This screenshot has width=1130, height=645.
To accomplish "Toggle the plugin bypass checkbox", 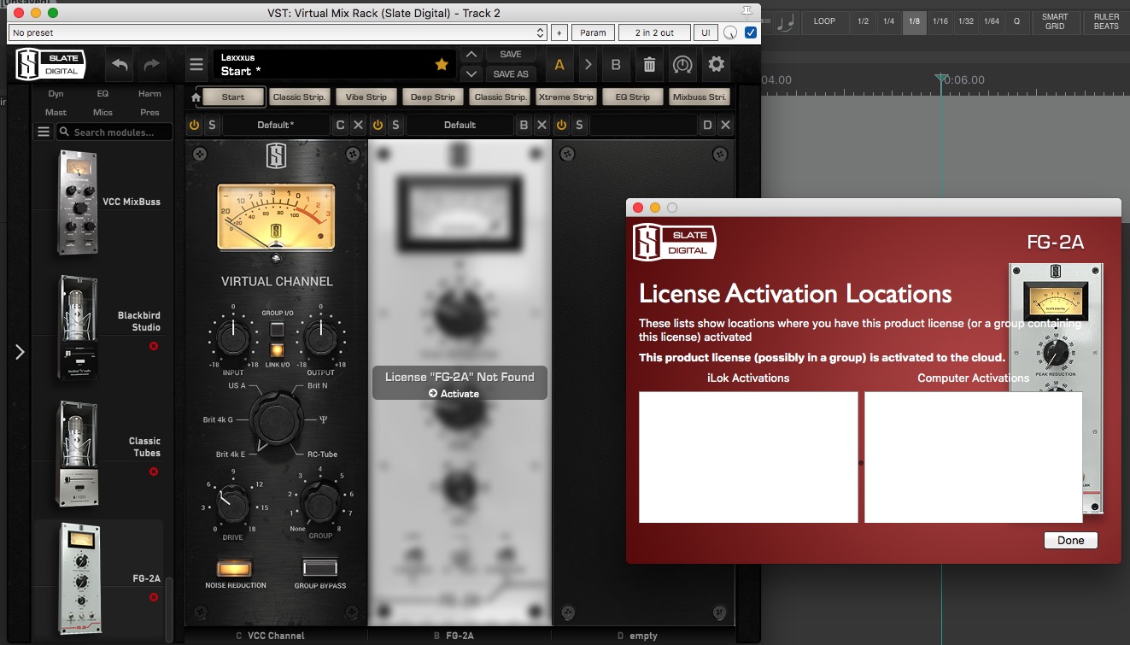I will [751, 32].
